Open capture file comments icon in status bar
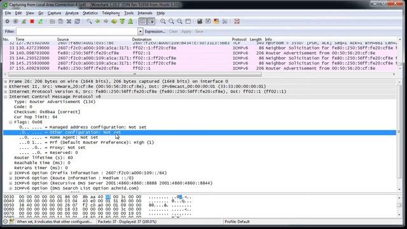407x229 pixels. [11, 221]
